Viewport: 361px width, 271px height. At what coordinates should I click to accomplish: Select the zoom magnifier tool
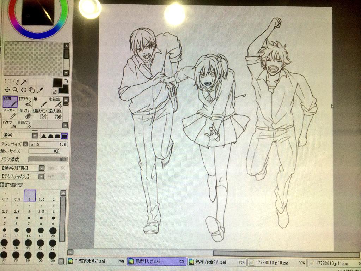pyautogui.click(x=15, y=90)
